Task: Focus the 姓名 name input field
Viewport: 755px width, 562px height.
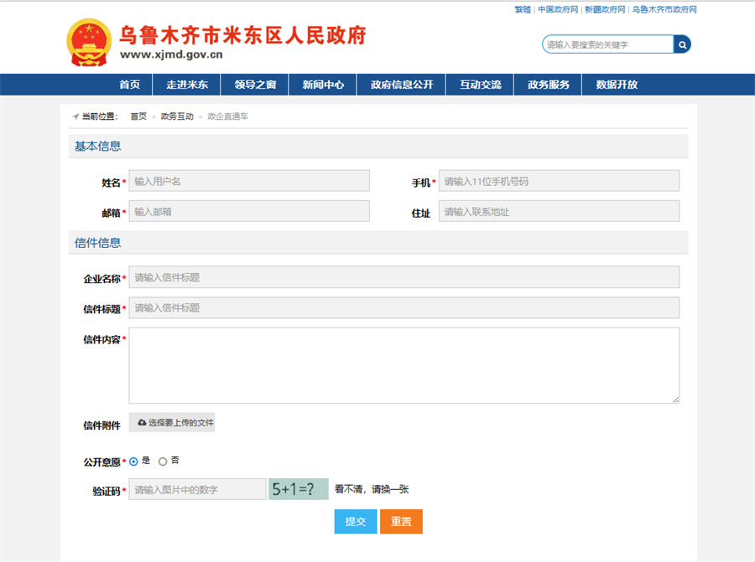Action: [x=249, y=181]
